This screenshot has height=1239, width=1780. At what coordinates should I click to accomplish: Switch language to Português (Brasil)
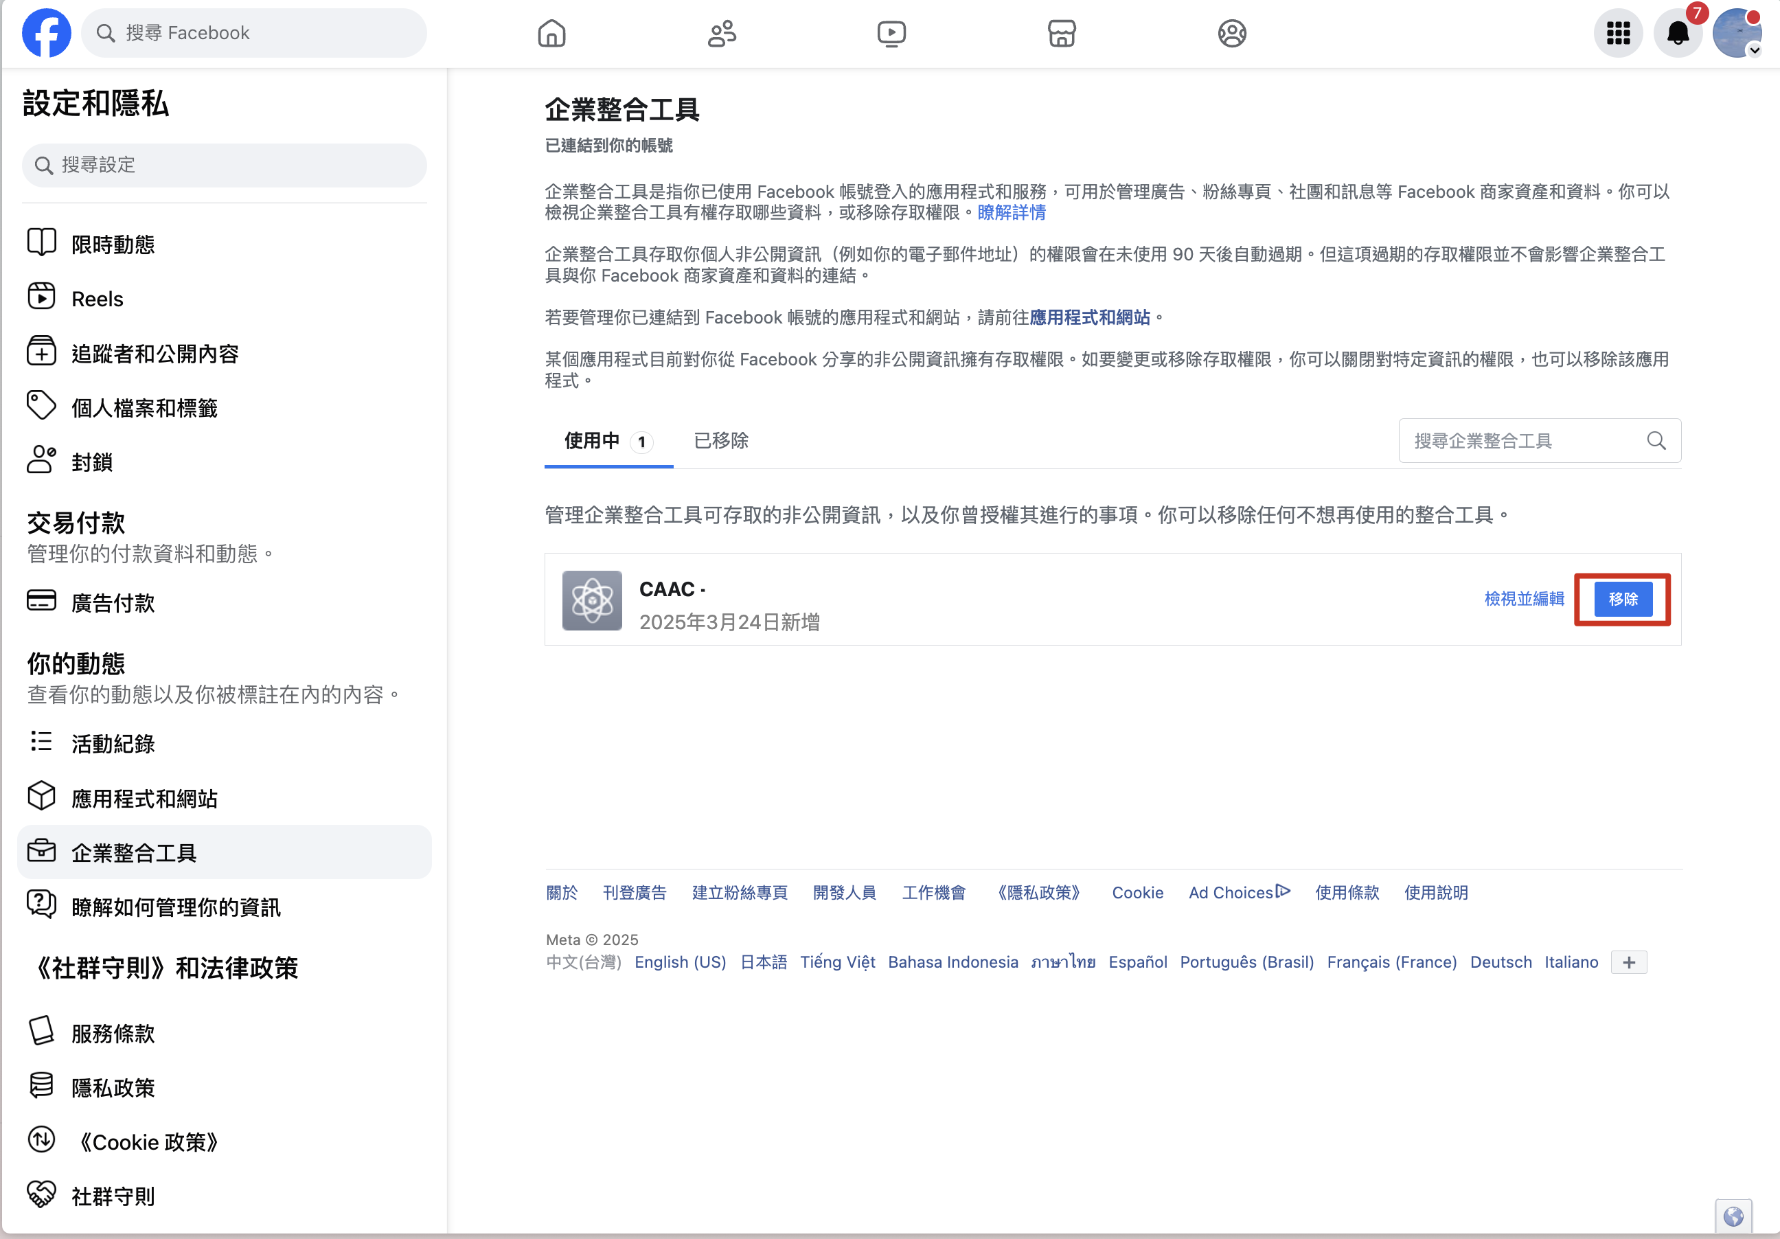pyautogui.click(x=1246, y=962)
